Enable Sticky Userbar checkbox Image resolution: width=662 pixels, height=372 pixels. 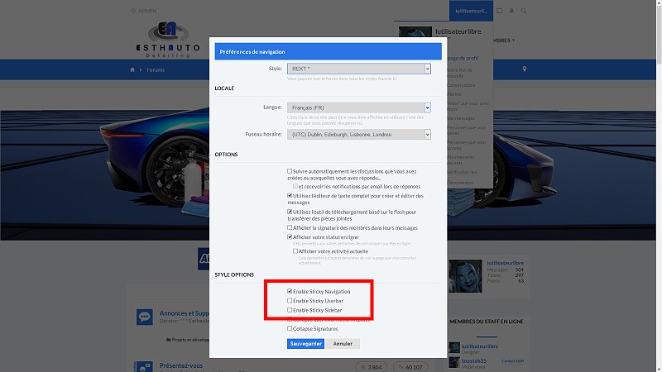tap(290, 301)
